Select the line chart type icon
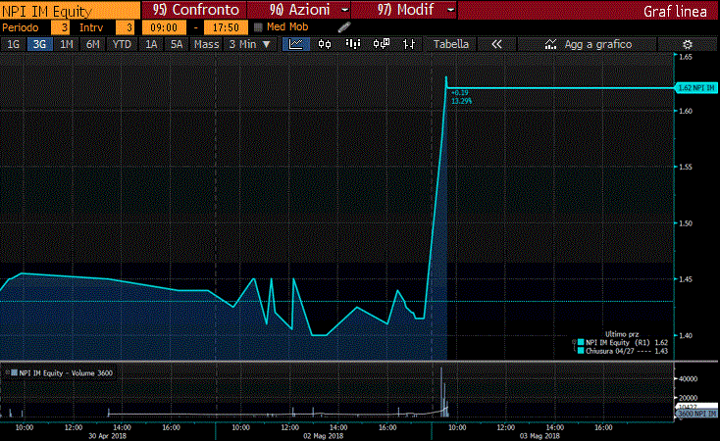 [x=294, y=44]
